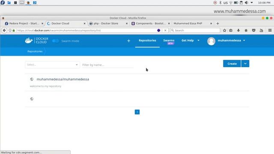Click the browser back arrow
Viewport: 274px width, 154px height.
pos(4,30)
